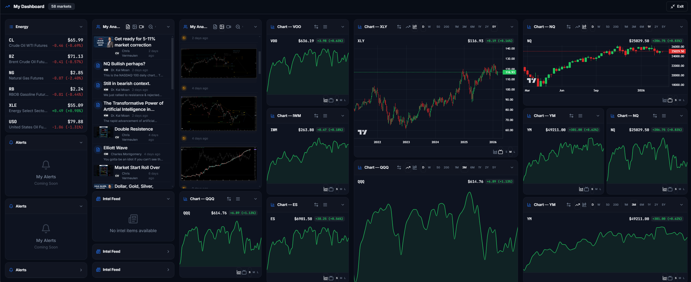Toggle weekly W on 3M QQQ chart toolbar
The height and width of the screenshot is (282, 691).
429,167
